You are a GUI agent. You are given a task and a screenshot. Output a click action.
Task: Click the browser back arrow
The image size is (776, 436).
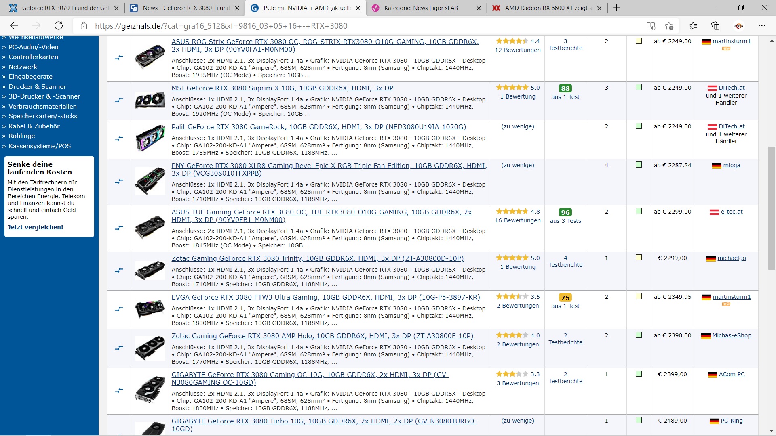point(14,26)
